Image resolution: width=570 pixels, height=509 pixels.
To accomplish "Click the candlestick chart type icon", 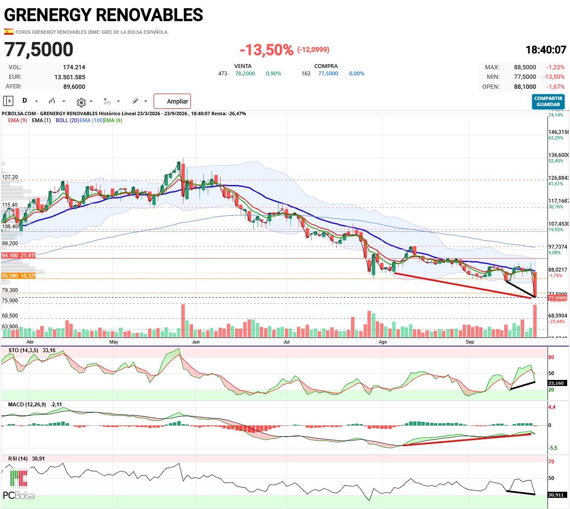I will click(52, 101).
